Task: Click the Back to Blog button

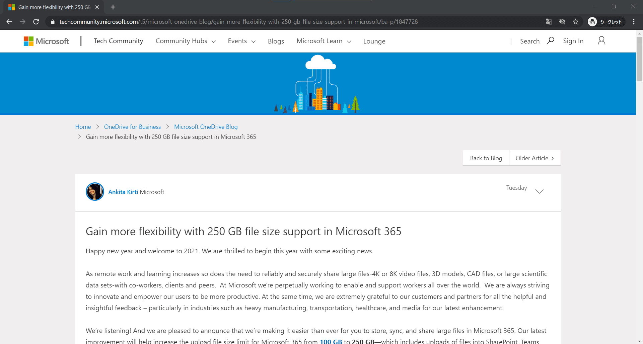Action: (x=486, y=158)
